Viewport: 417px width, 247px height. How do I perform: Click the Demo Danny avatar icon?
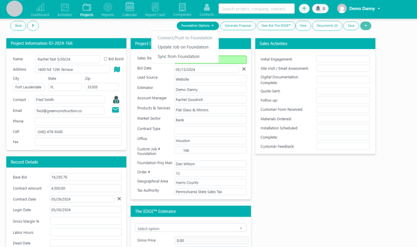[342, 9]
